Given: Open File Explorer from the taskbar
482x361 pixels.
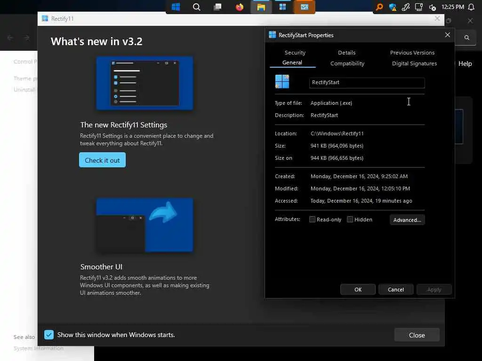Looking at the screenshot, I should point(261,7).
